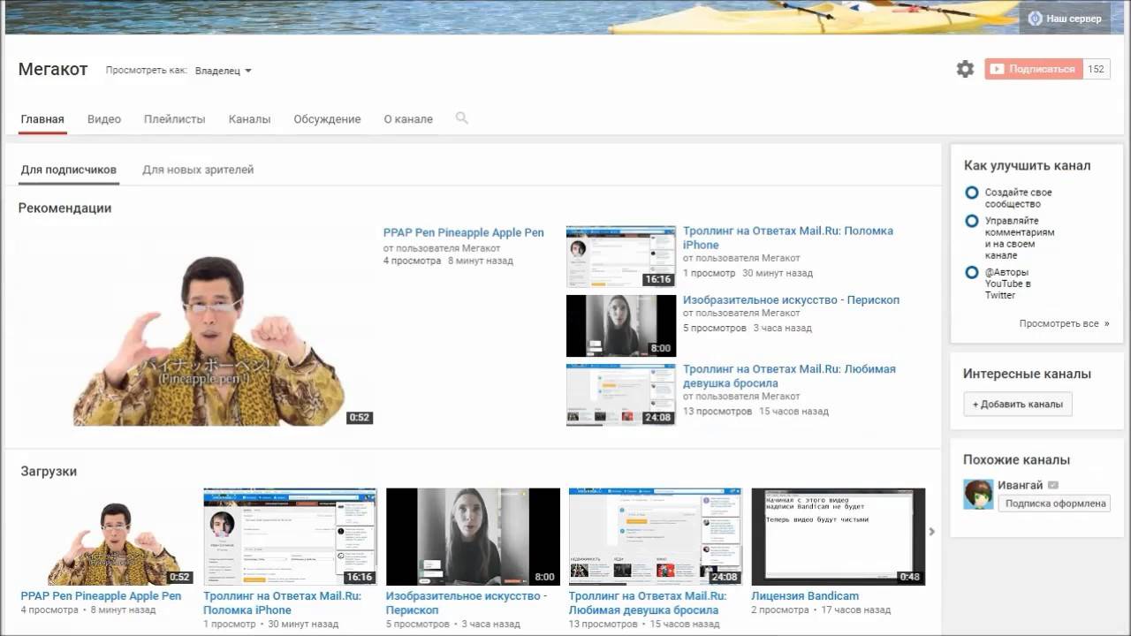Click the "Просмотреть как:" label
Screen dimensions: 1131x636
click(147, 71)
